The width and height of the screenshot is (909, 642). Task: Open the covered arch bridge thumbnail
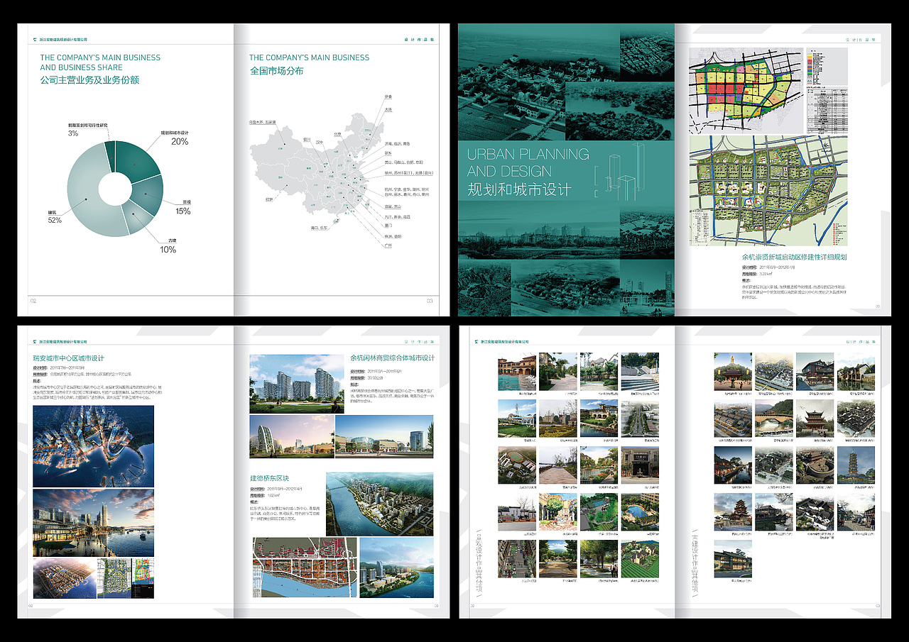pyautogui.click(x=773, y=418)
